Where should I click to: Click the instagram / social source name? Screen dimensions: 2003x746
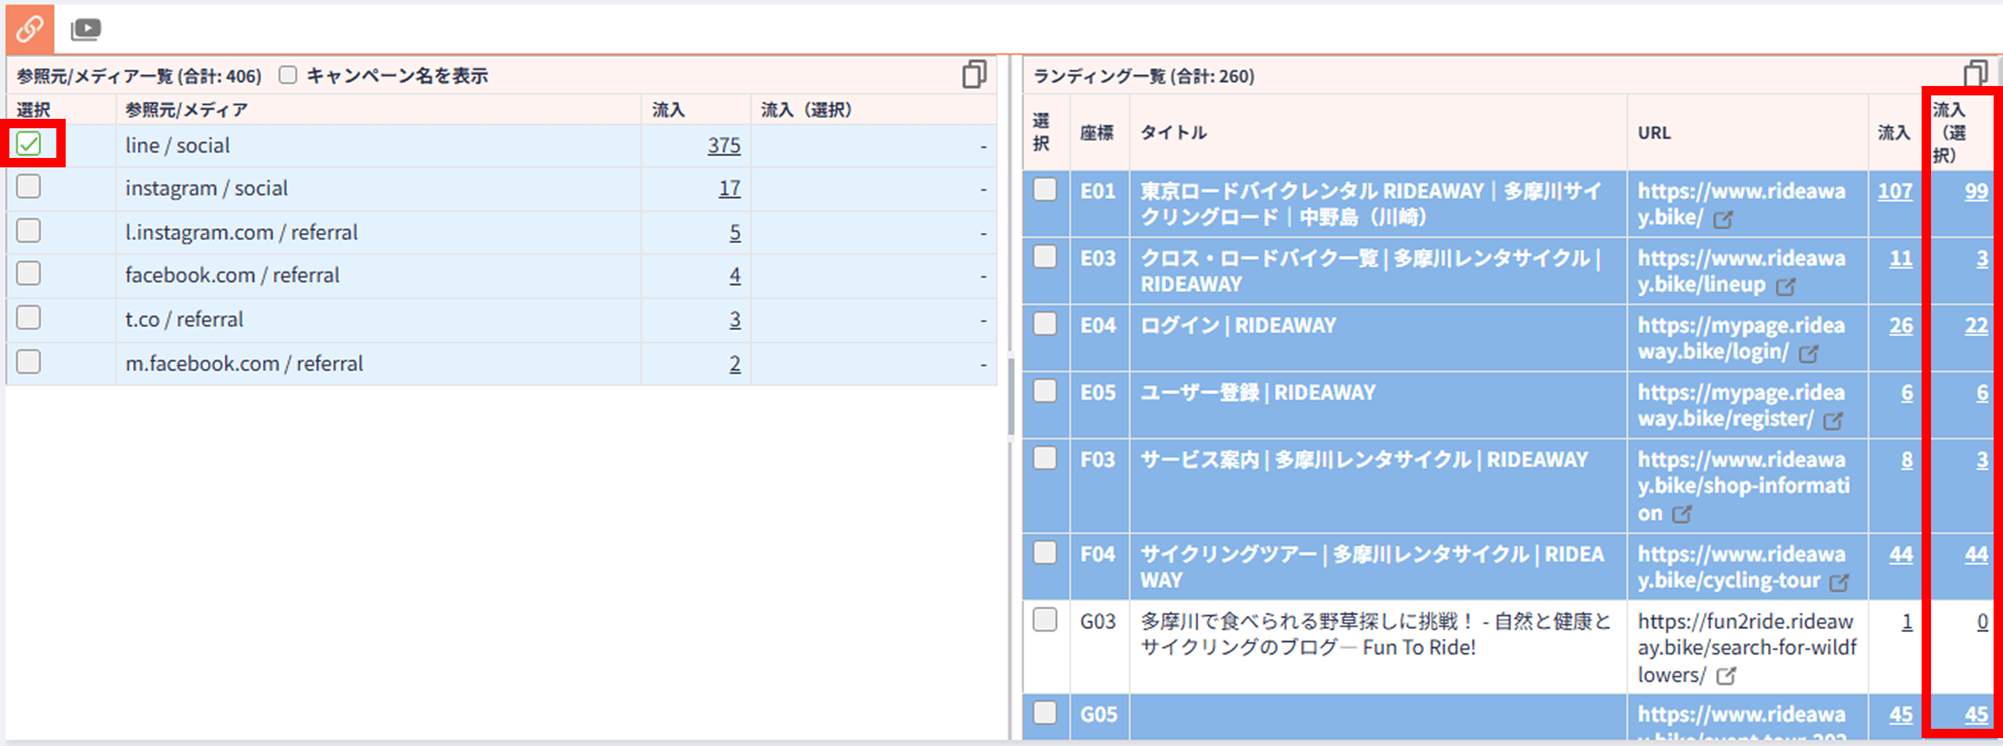click(x=207, y=188)
